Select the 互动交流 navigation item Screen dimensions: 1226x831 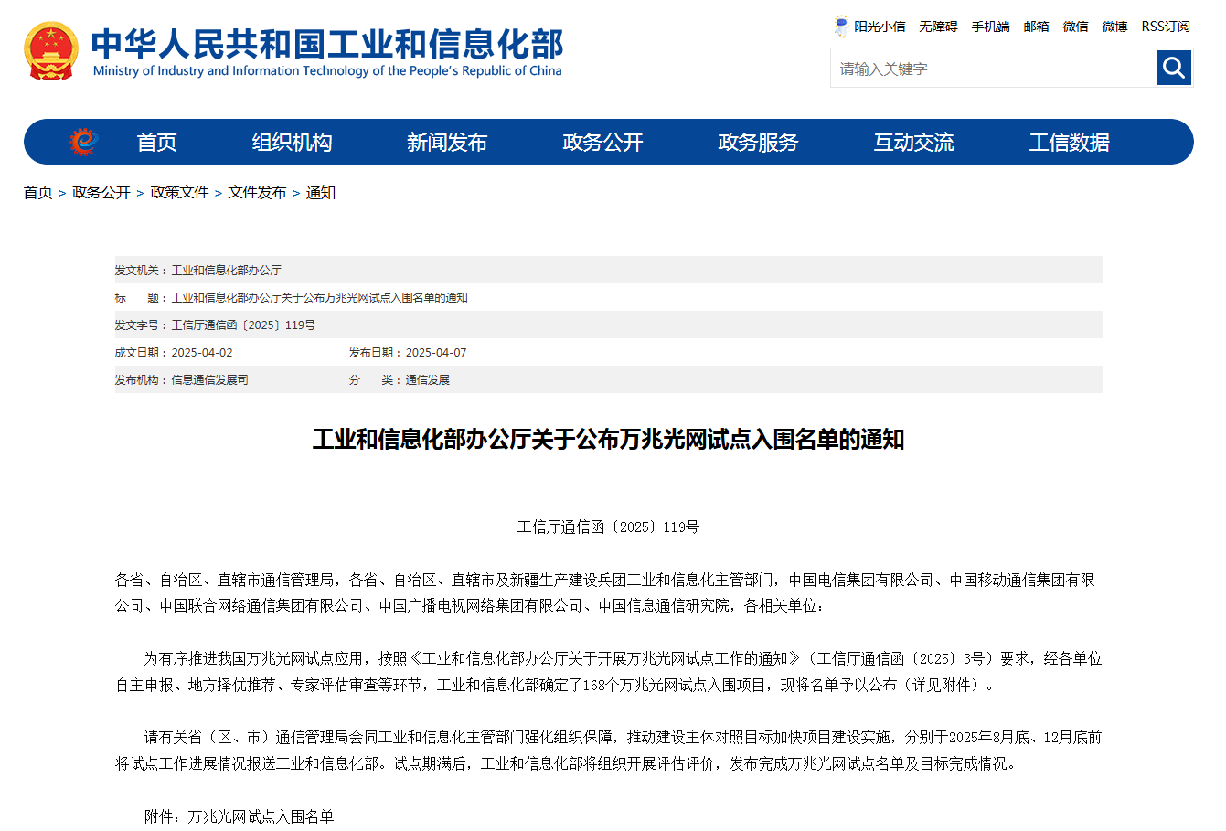913,143
